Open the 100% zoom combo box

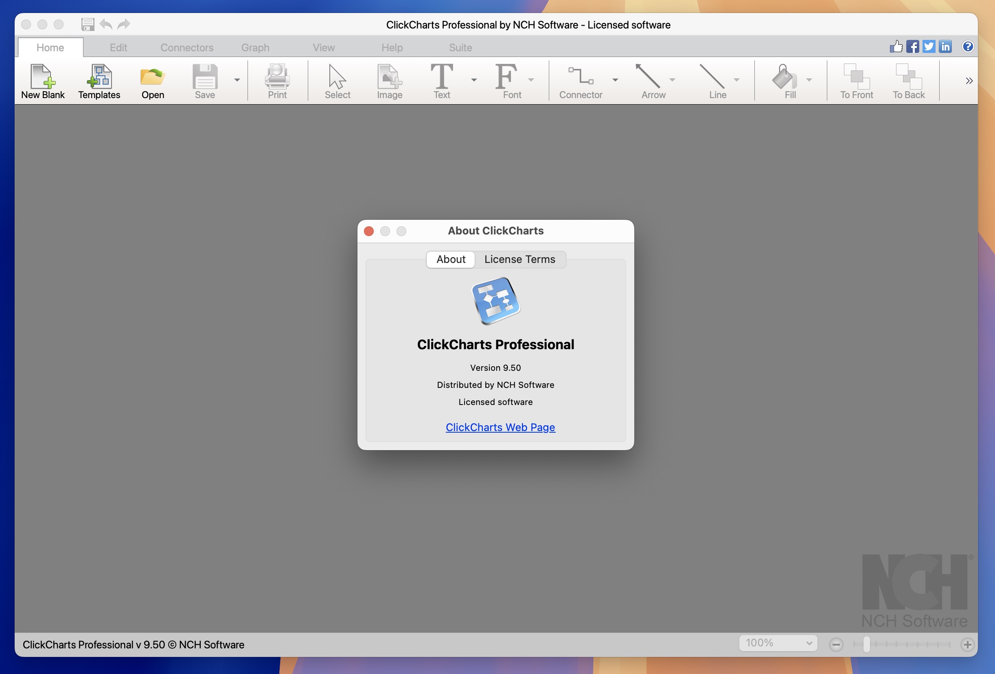(778, 643)
